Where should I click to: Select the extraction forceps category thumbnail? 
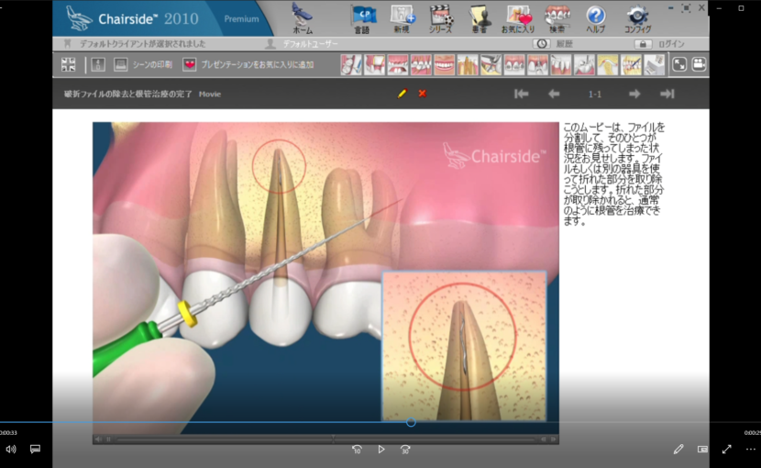tap(491, 64)
